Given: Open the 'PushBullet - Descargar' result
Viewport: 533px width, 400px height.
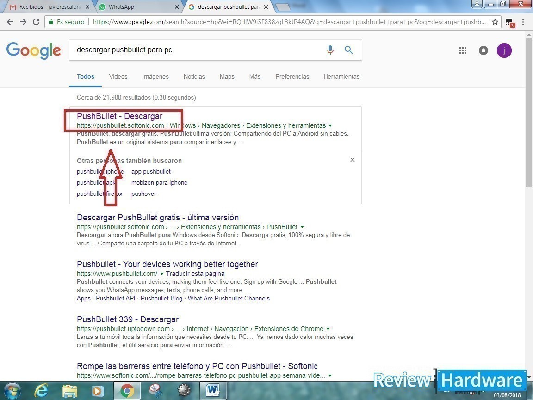Looking at the screenshot, I should [x=120, y=116].
